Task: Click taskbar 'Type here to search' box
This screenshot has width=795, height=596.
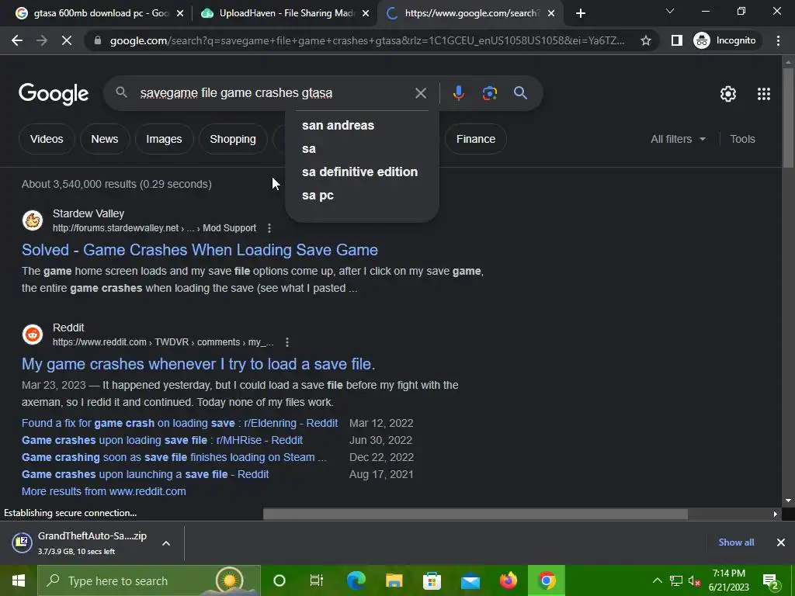Action: point(149,580)
